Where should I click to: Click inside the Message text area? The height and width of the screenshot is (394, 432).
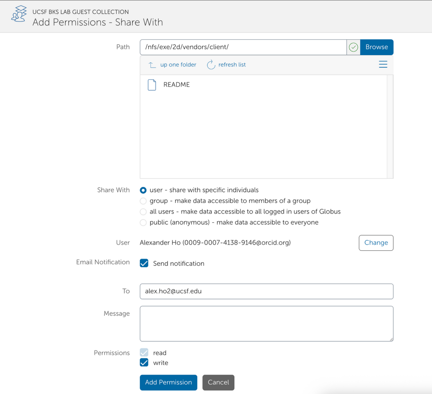coord(266,324)
